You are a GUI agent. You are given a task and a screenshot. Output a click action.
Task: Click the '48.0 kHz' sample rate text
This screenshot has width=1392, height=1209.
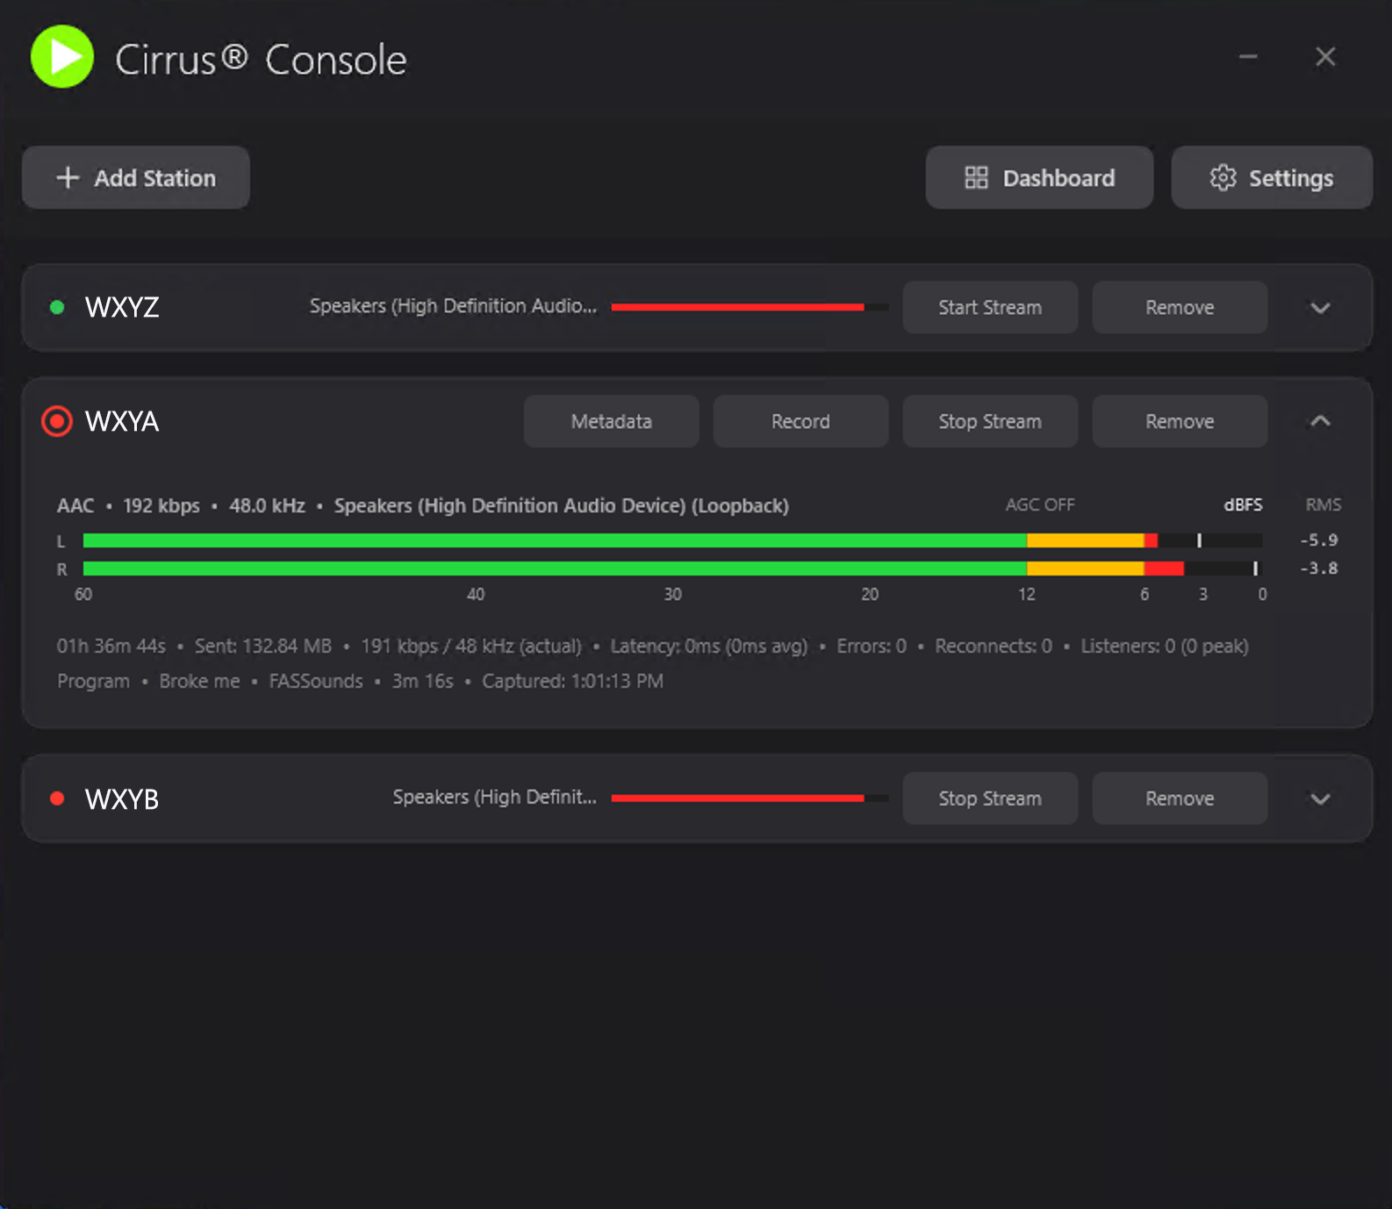267,506
